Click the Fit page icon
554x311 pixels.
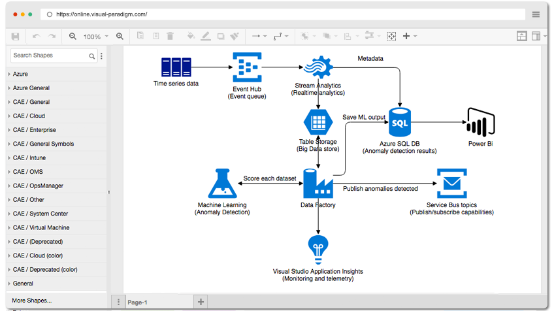click(x=391, y=36)
